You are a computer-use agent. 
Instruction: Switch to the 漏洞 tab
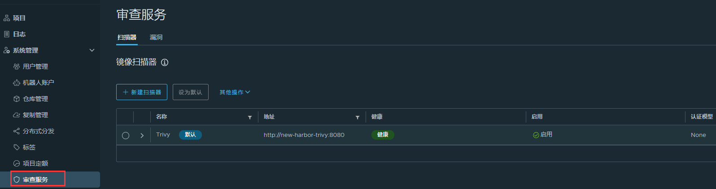point(156,37)
